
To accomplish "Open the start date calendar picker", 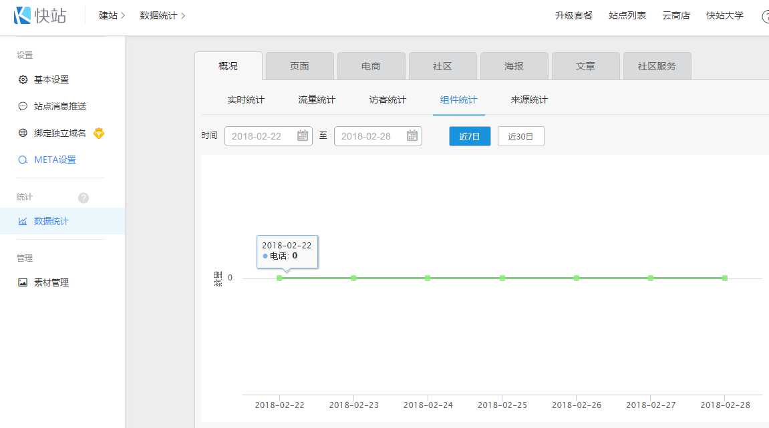I will (x=303, y=136).
